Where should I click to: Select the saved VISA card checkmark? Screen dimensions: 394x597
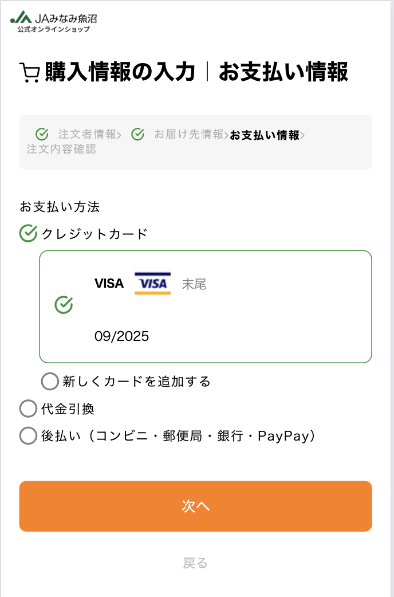[64, 305]
